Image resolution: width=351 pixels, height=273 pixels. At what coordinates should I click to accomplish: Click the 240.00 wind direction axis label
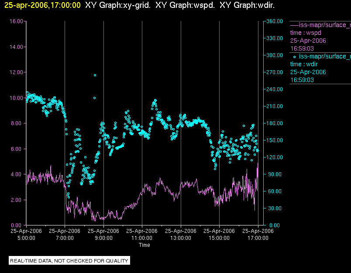point(275,89)
